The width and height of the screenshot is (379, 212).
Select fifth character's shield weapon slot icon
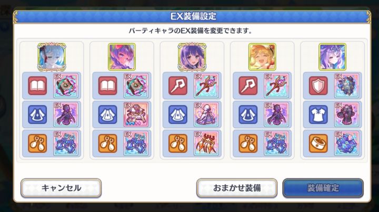coord(318,86)
